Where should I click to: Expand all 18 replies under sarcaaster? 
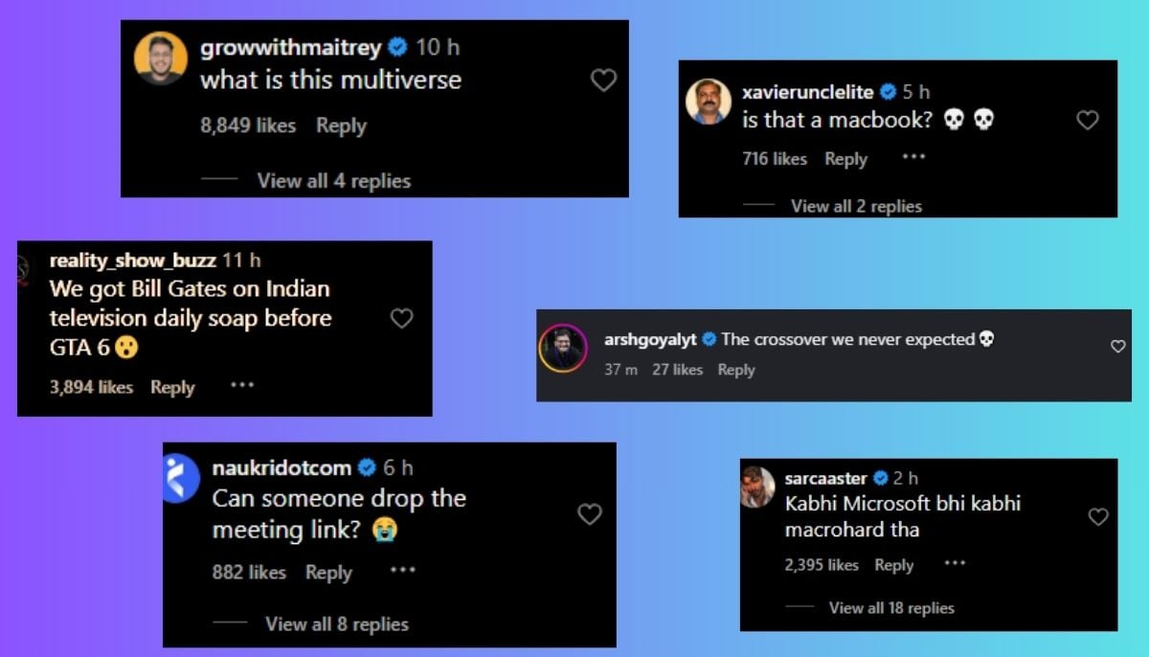(890, 608)
